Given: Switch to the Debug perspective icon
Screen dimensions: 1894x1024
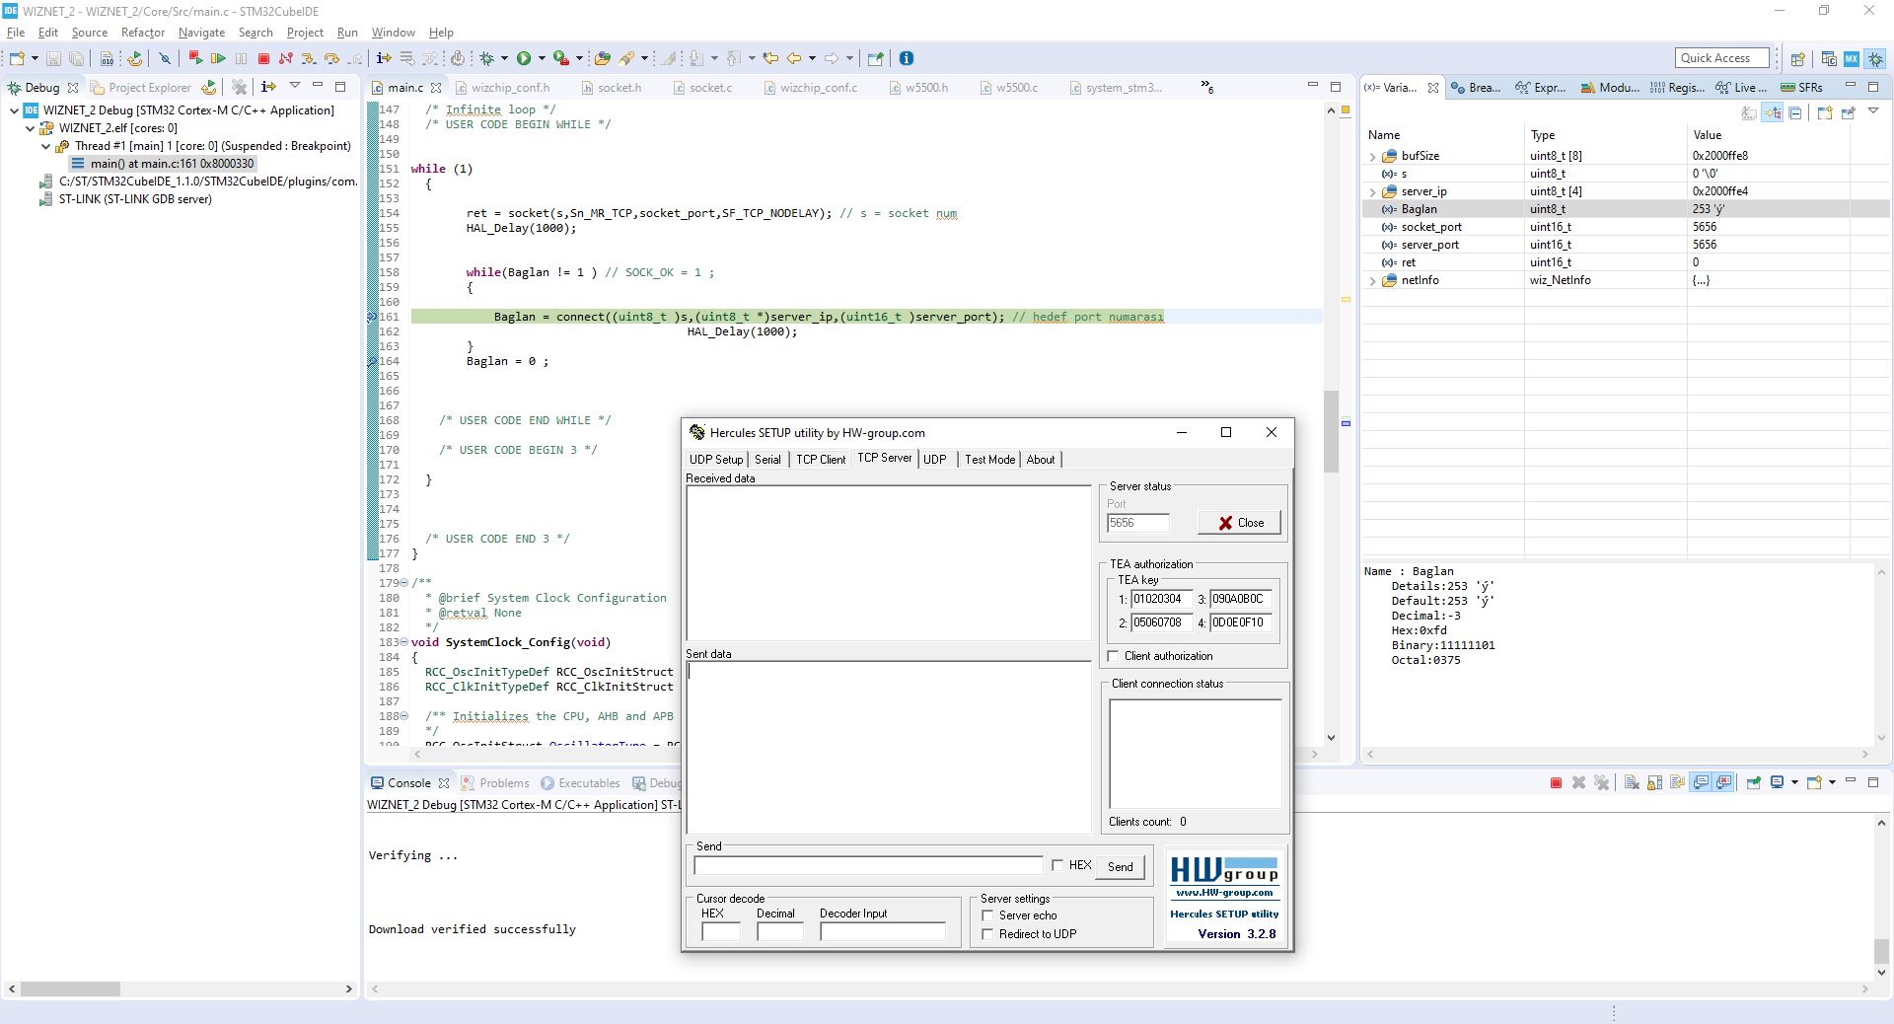Looking at the screenshot, I should pos(1875,59).
